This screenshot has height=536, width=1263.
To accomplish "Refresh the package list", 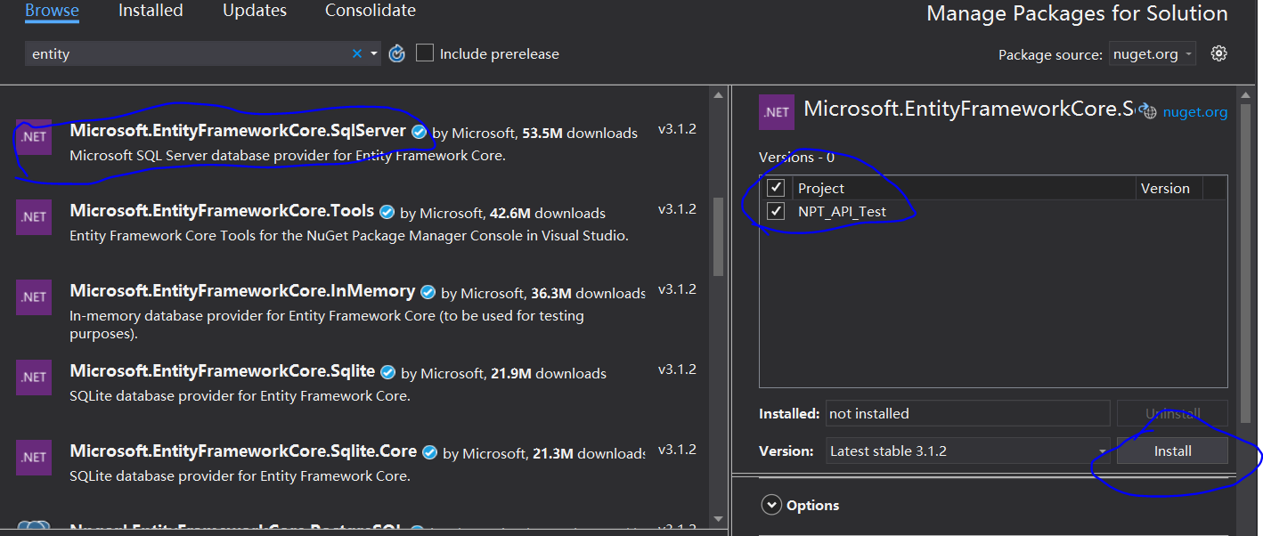I will (x=397, y=54).
